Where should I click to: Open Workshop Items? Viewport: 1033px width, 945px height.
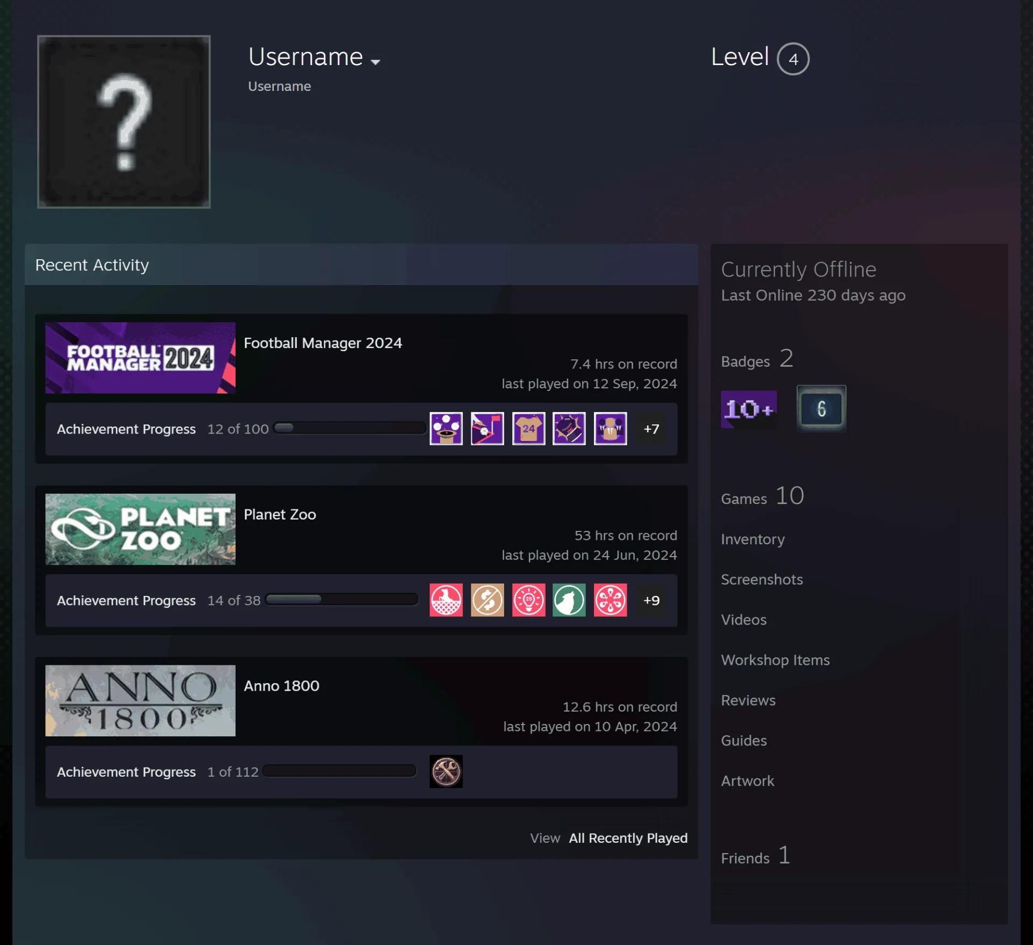click(775, 660)
